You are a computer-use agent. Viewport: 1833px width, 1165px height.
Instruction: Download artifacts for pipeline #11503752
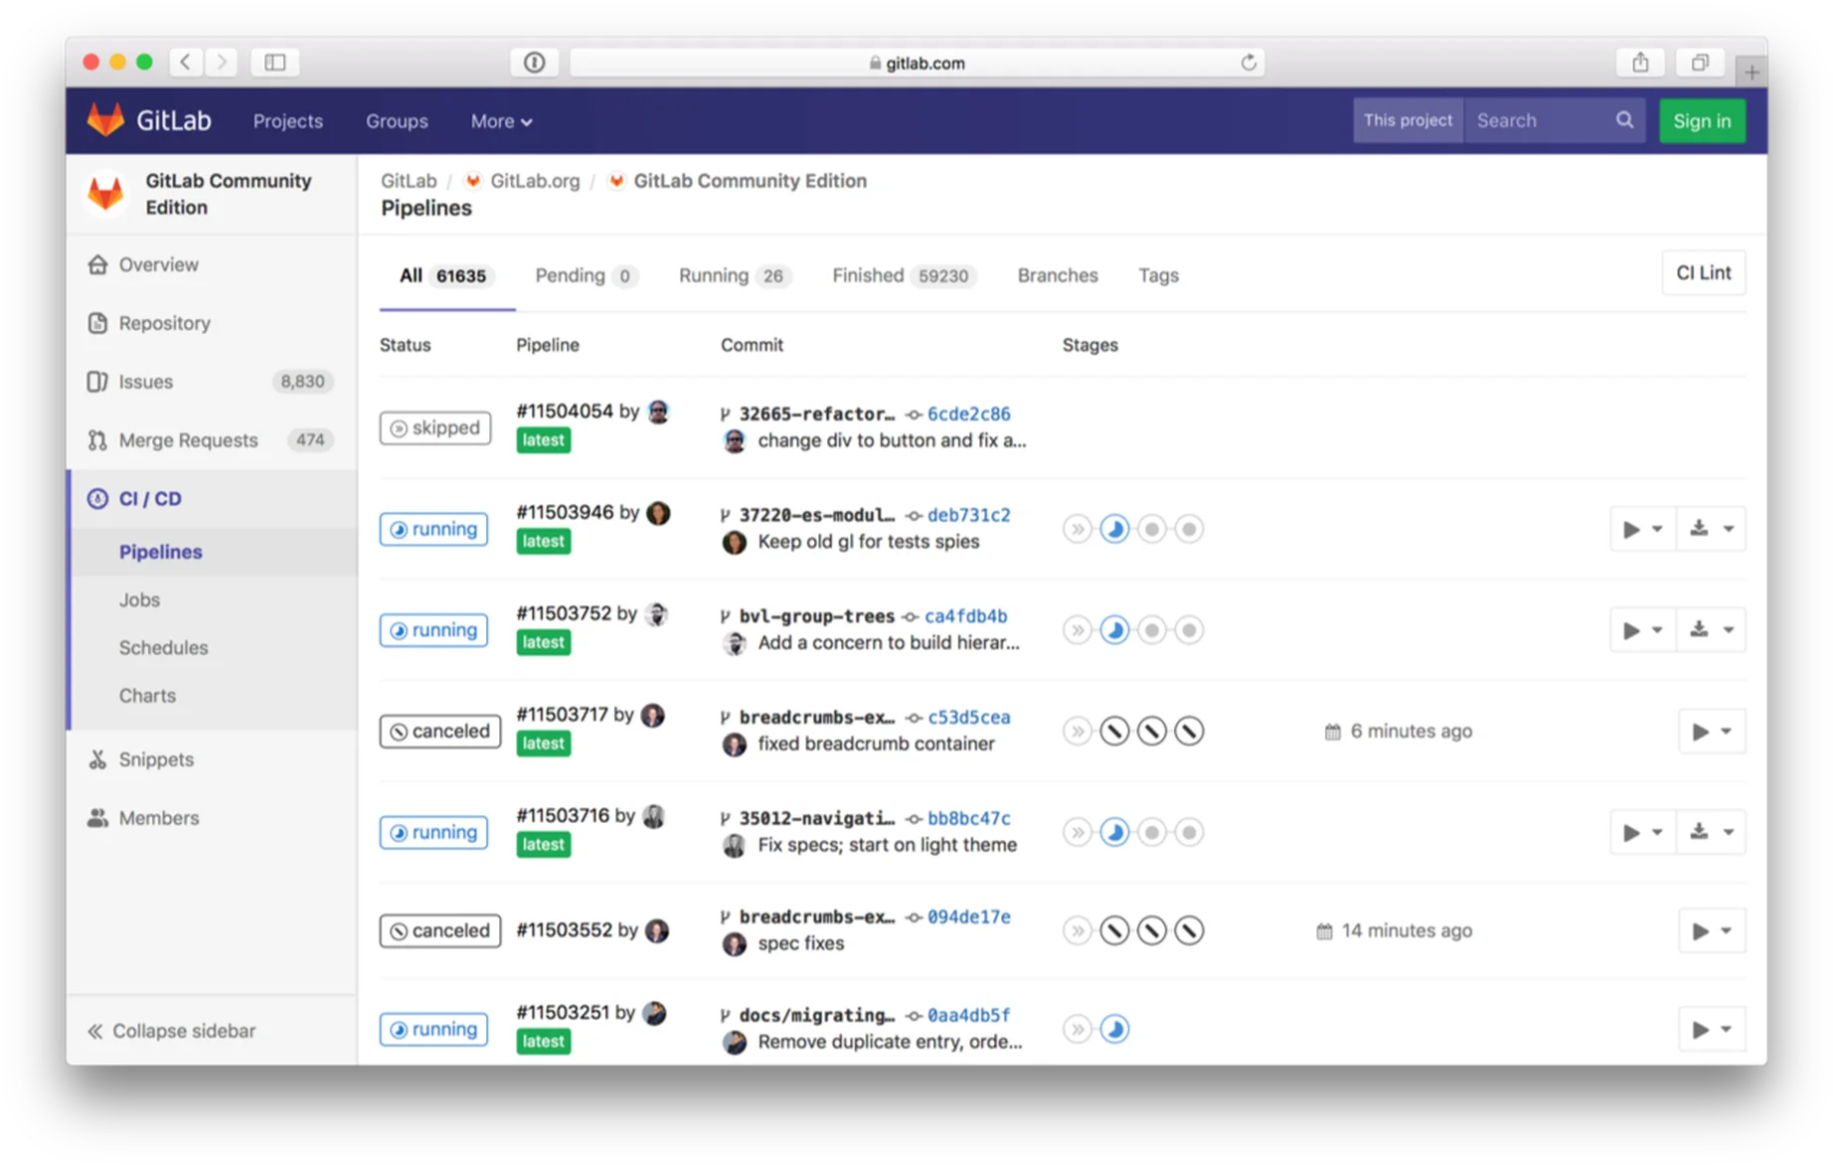click(x=1700, y=629)
